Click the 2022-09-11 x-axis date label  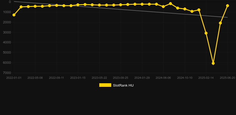click(x=56, y=78)
